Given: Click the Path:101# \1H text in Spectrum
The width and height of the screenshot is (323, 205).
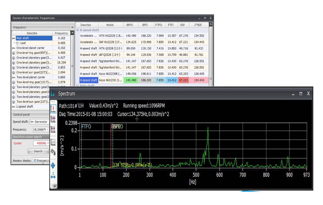Looking at the screenshot, I should tap(71, 106).
